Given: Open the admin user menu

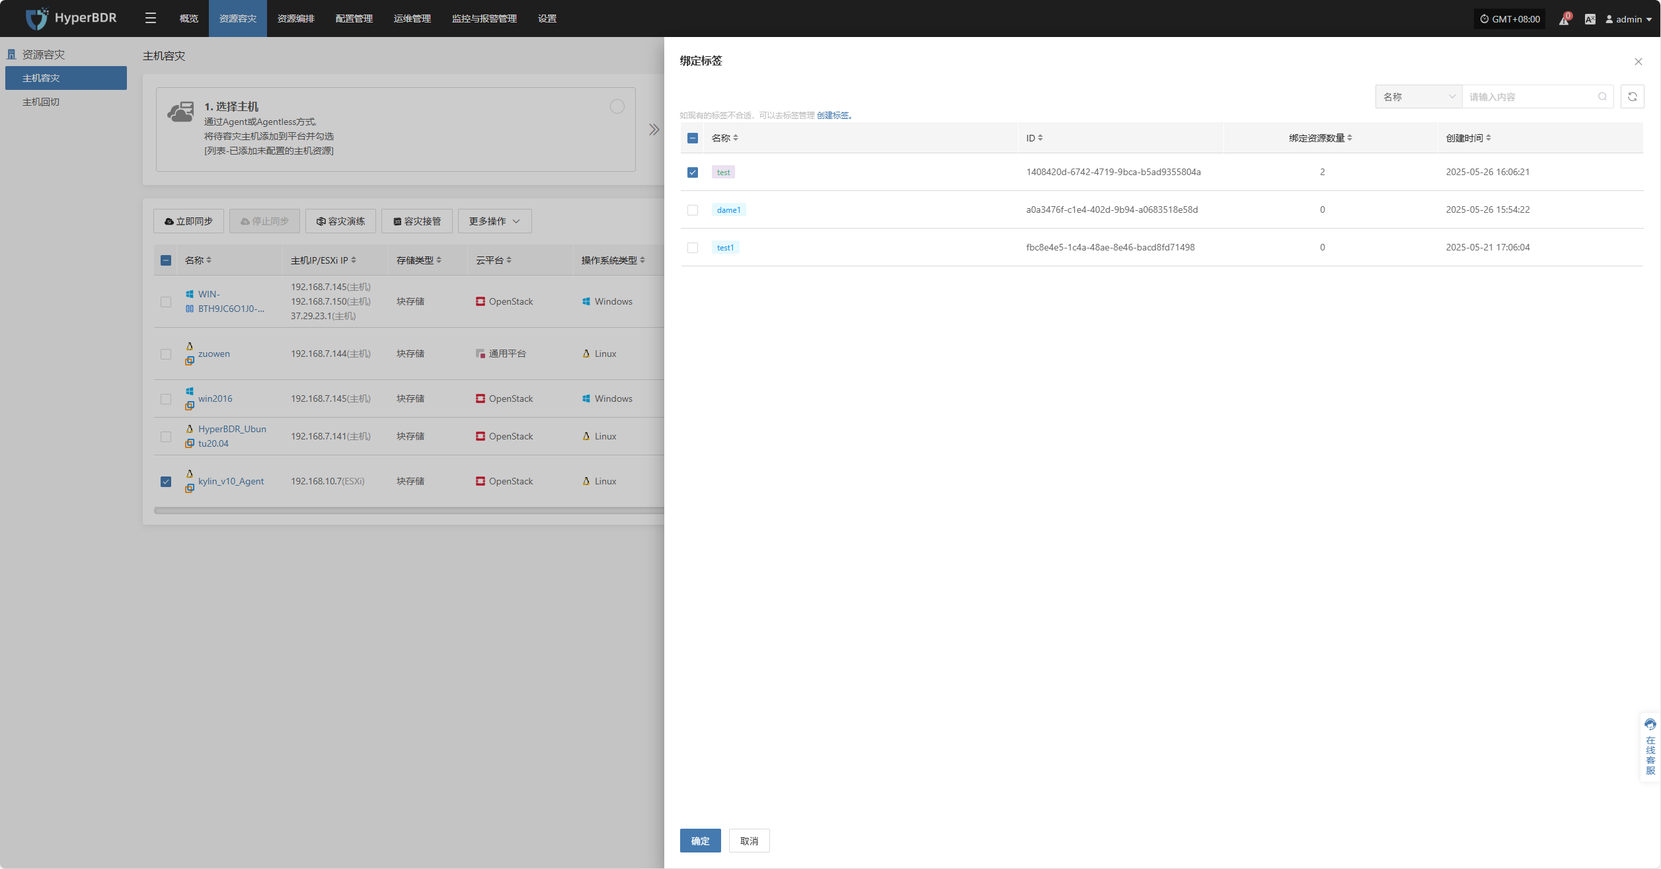Looking at the screenshot, I should [x=1629, y=19].
